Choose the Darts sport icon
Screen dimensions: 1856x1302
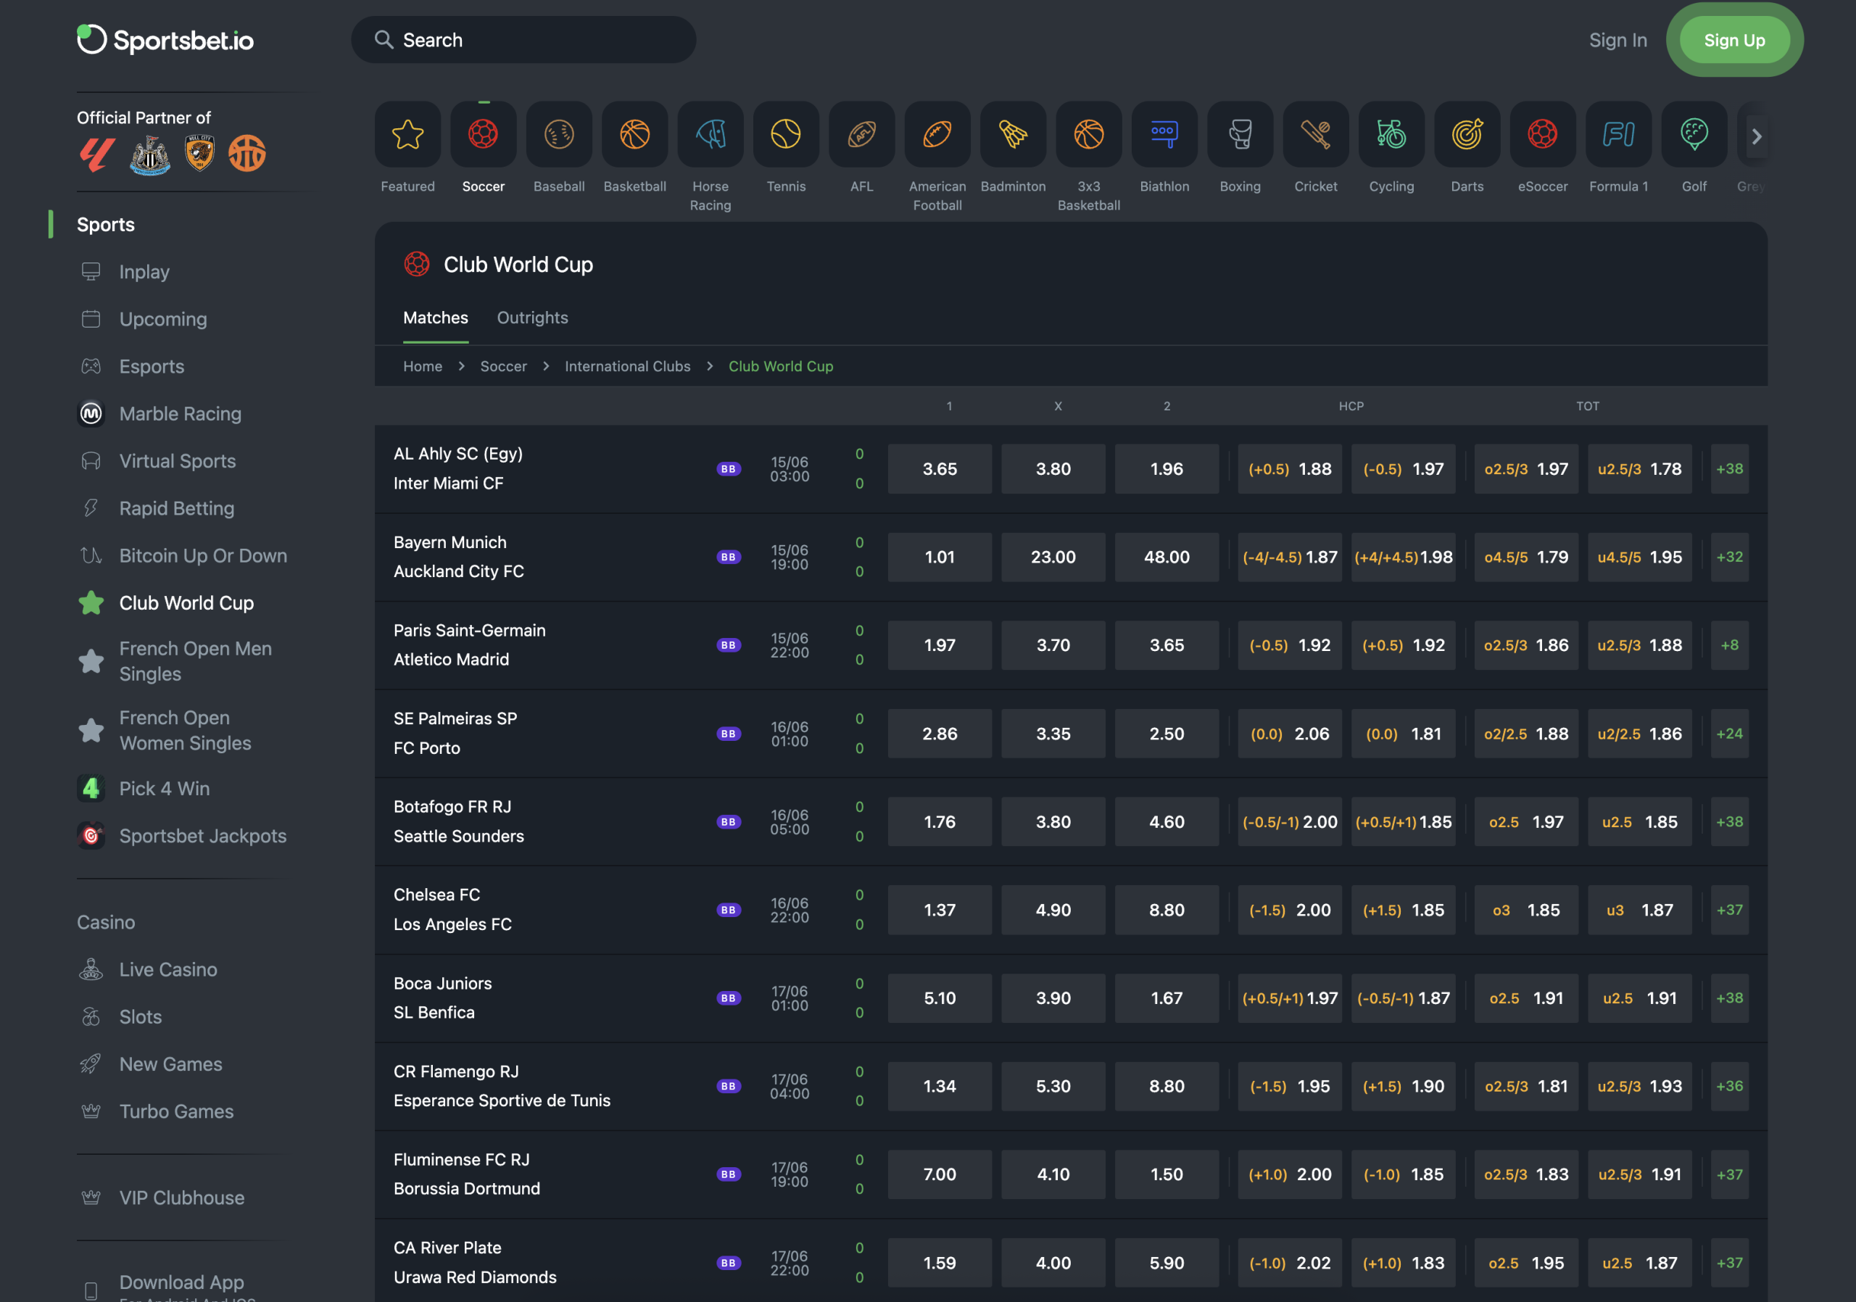click(1467, 134)
